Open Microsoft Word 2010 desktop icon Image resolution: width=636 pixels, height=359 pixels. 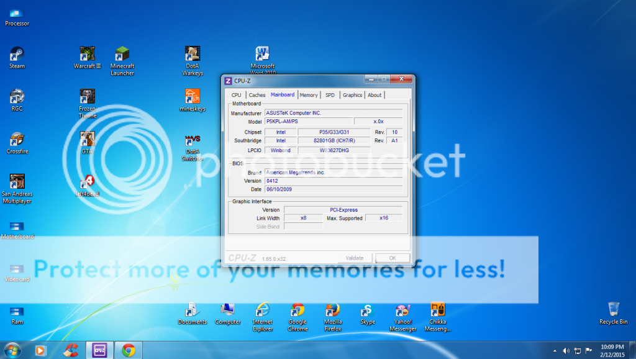pyautogui.click(x=262, y=55)
